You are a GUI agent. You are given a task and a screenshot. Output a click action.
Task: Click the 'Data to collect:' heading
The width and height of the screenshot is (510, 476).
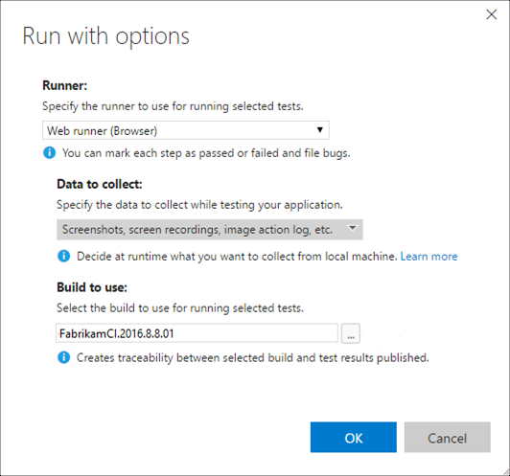pos(100,184)
